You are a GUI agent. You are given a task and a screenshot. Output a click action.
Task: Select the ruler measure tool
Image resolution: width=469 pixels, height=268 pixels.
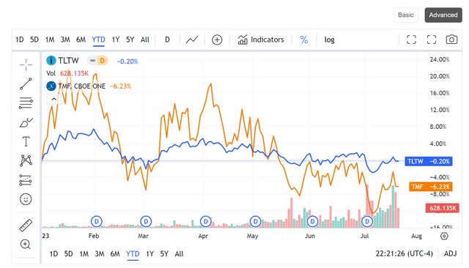pos(26,226)
